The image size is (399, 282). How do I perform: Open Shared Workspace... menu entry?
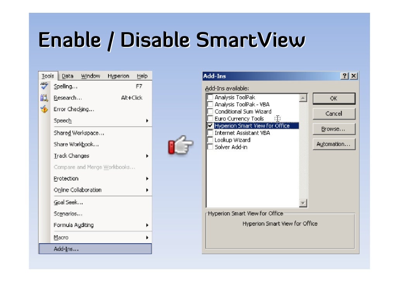[95, 133]
